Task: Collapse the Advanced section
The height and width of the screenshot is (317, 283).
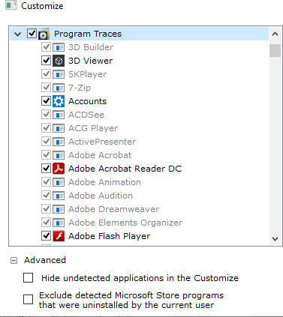Action: click(x=14, y=261)
